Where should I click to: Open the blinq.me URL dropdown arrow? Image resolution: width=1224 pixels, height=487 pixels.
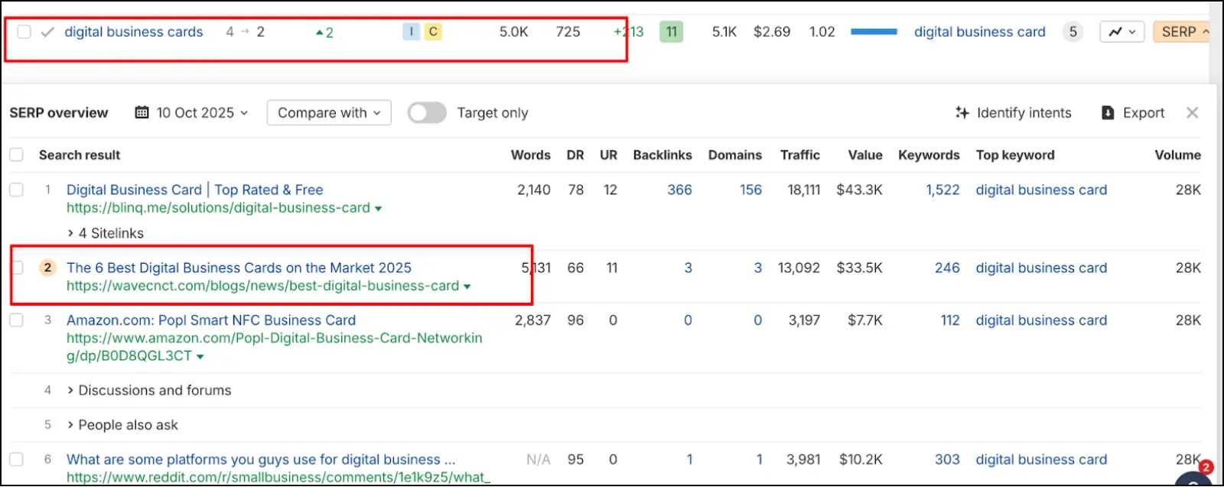tap(378, 209)
